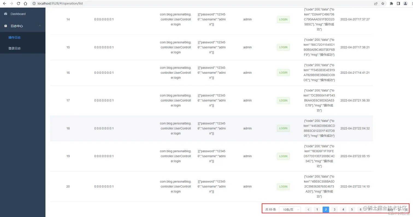
Task: Select the row number 14 cell
Action: pyautogui.click(x=68, y=20)
